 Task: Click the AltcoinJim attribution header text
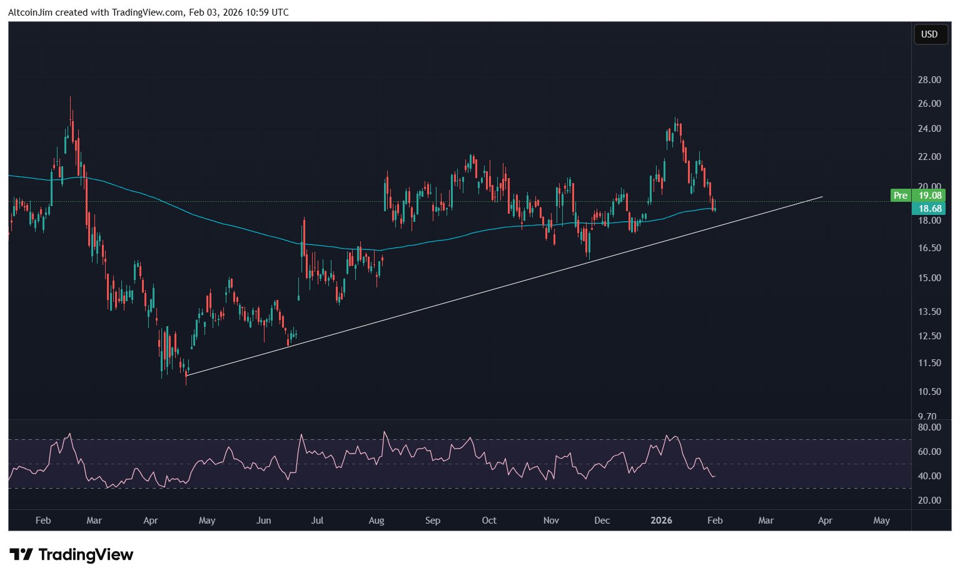[148, 12]
